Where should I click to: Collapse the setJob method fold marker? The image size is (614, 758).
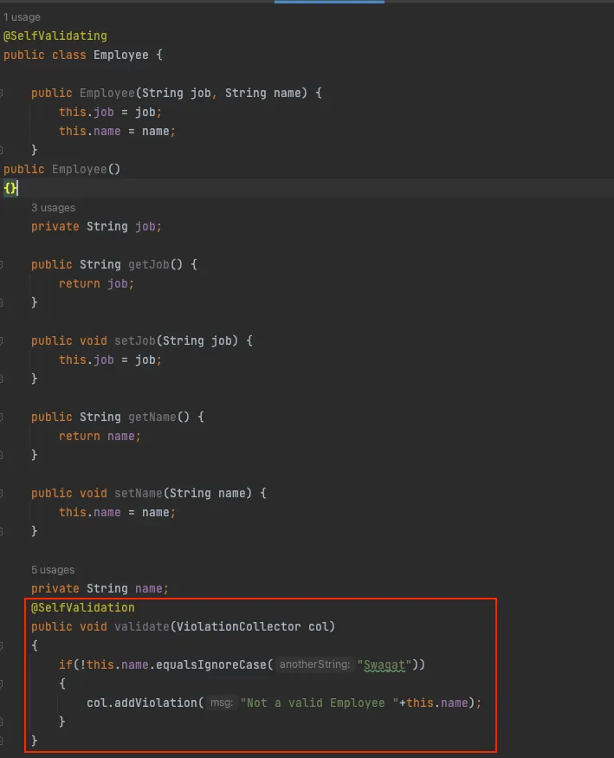[2, 340]
